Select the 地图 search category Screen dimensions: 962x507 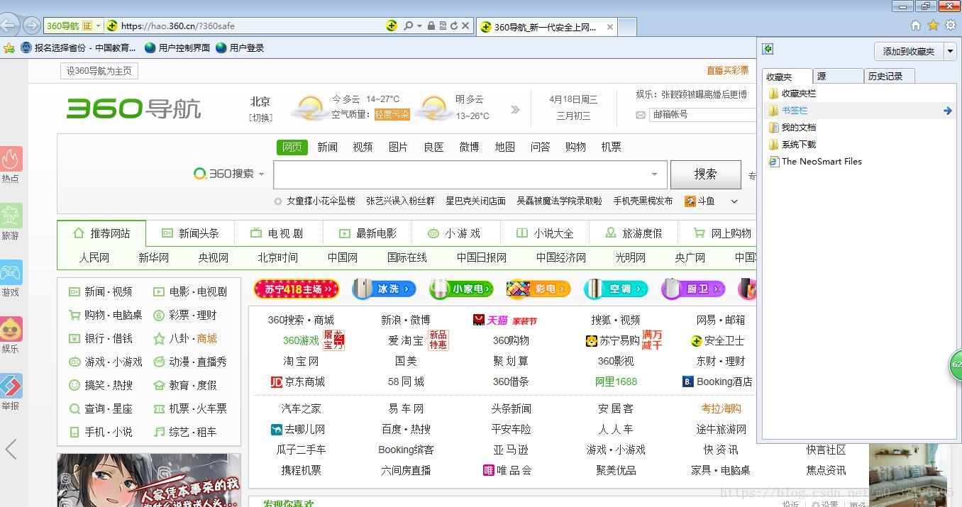pyautogui.click(x=504, y=147)
